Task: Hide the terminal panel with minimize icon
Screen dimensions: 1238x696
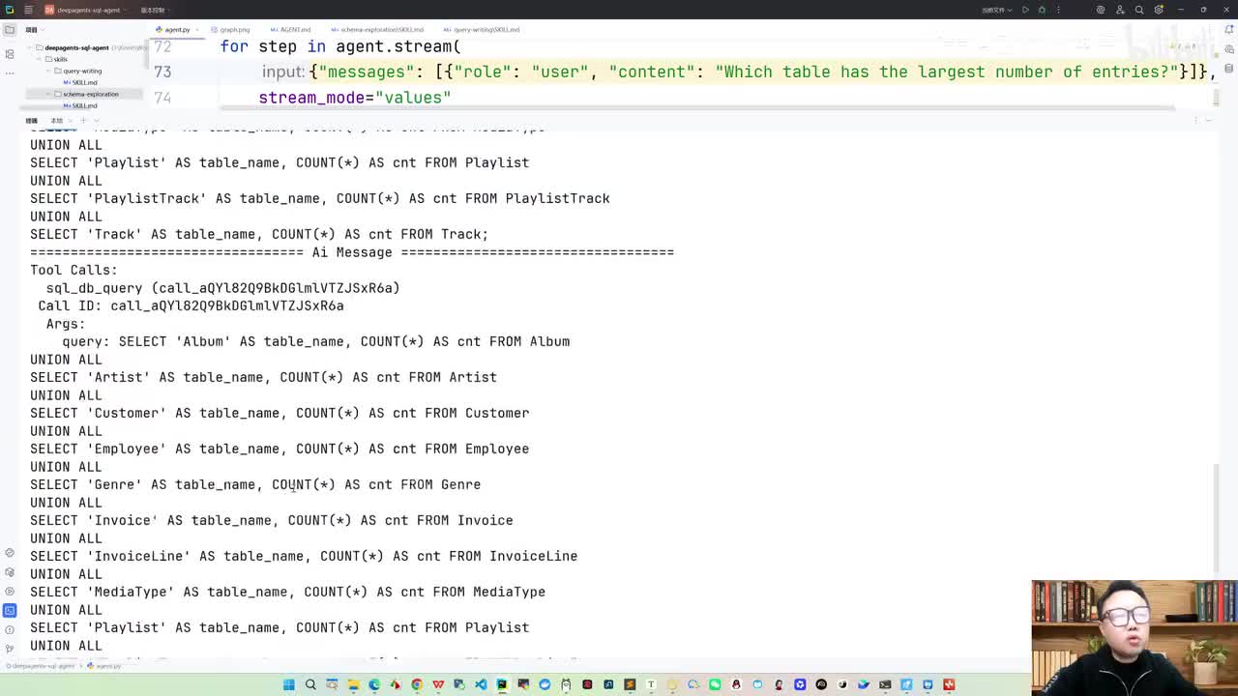Action: (1210, 121)
